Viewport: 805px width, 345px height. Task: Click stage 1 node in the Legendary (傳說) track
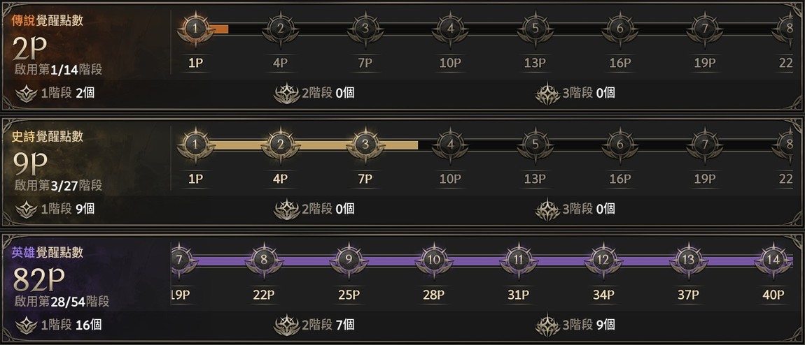[x=195, y=29]
